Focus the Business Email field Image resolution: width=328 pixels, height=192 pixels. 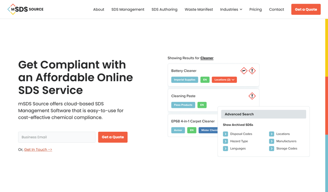(57, 137)
